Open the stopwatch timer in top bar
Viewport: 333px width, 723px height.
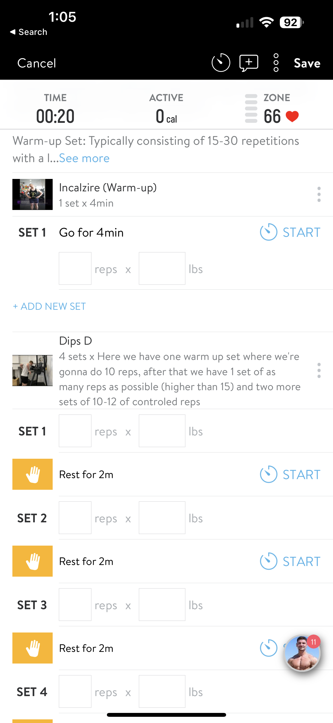(x=221, y=63)
